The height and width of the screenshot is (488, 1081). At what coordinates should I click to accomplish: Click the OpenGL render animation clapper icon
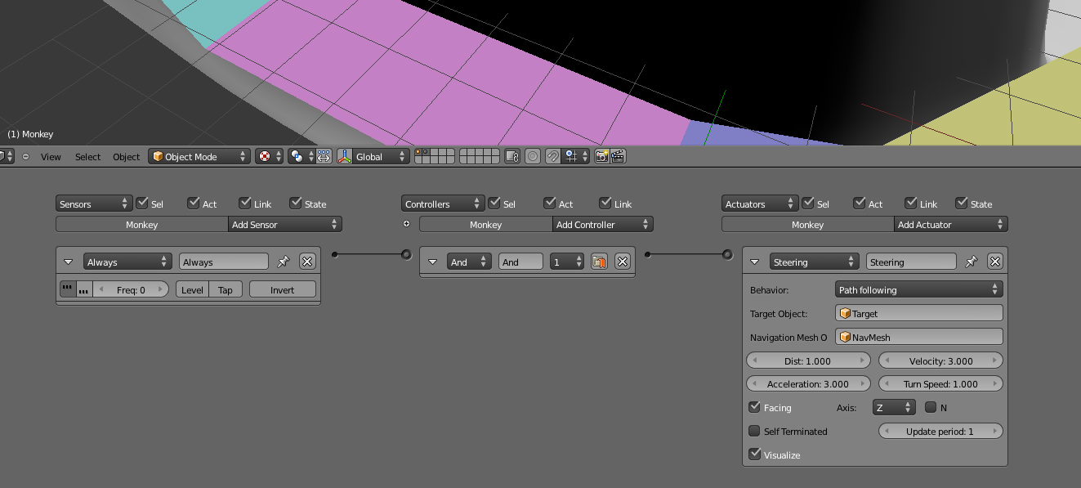pyautogui.click(x=618, y=156)
